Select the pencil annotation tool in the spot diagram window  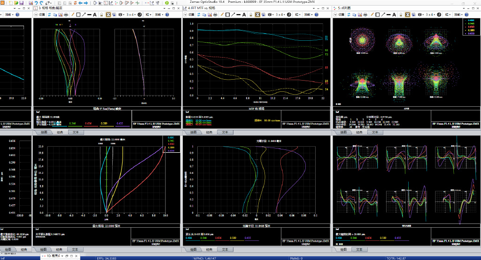click(371, 15)
